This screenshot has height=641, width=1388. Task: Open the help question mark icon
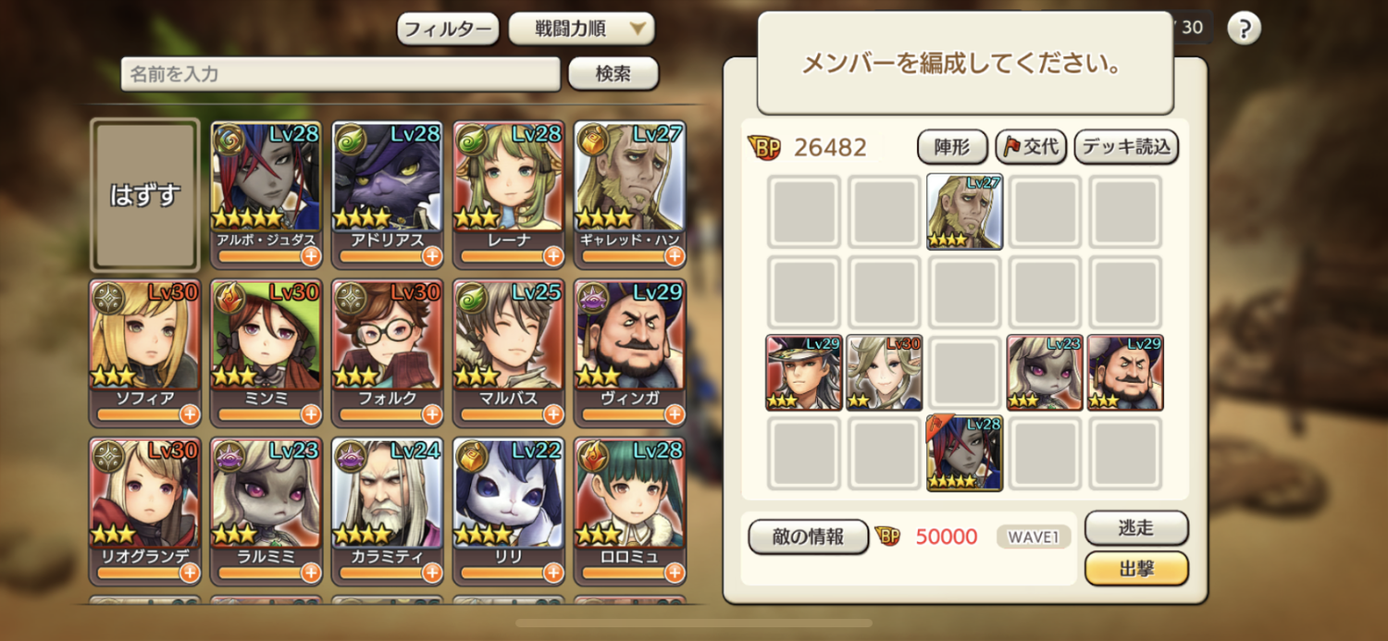coord(1244,28)
